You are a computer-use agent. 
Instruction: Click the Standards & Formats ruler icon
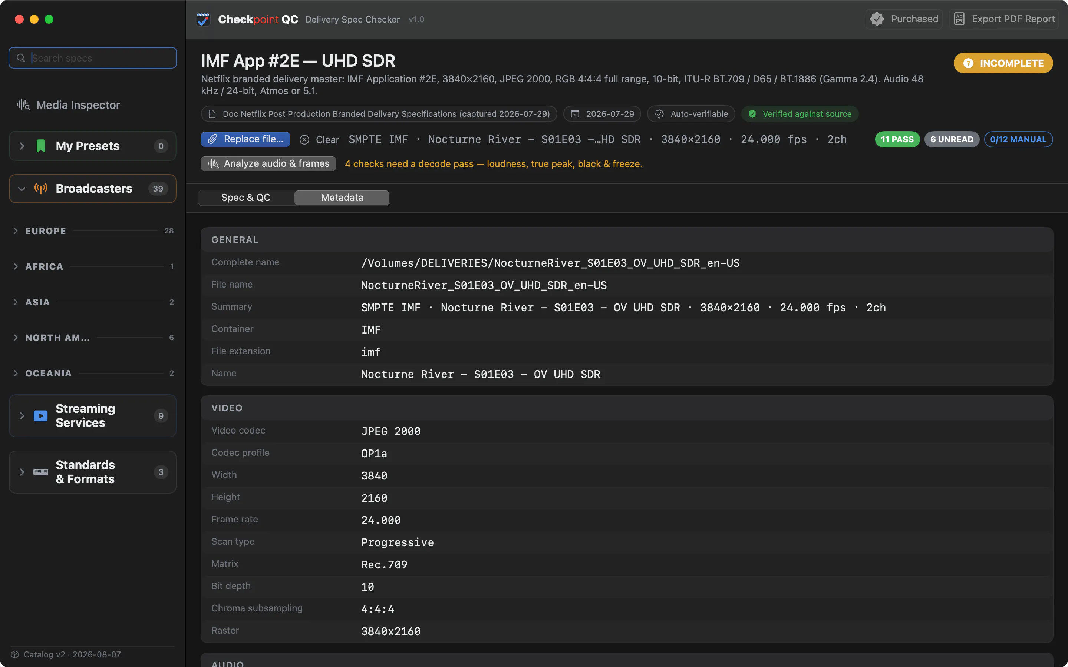coord(40,472)
